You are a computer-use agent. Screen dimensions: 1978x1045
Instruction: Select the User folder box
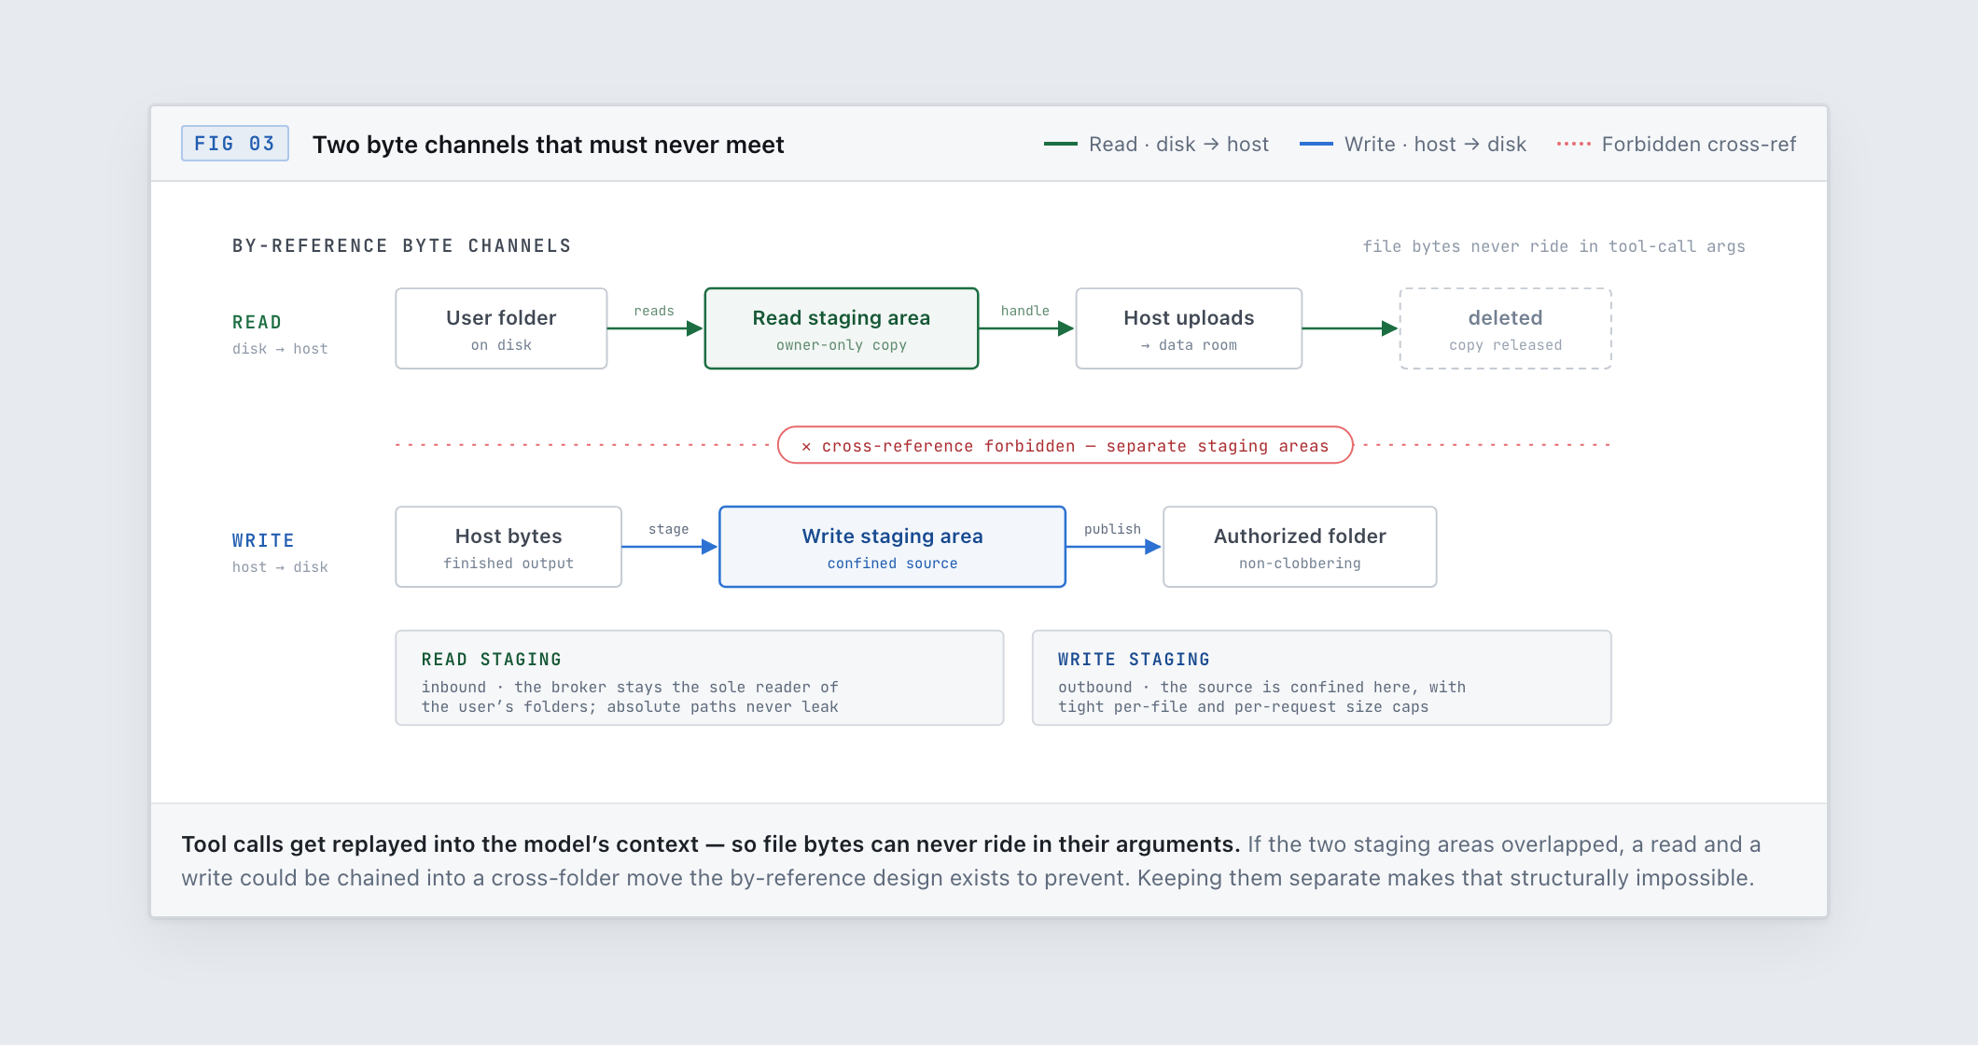click(501, 328)
